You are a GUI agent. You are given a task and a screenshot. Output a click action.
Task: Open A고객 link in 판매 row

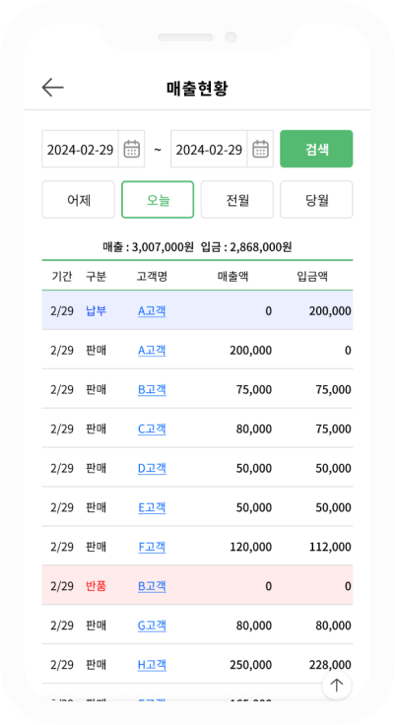(x=152, y=350)
